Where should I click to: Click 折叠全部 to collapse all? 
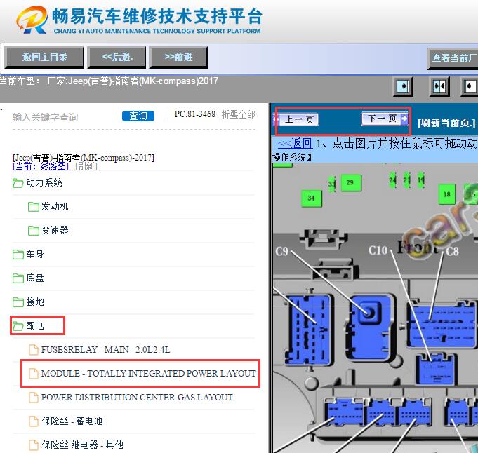[239, 114]
